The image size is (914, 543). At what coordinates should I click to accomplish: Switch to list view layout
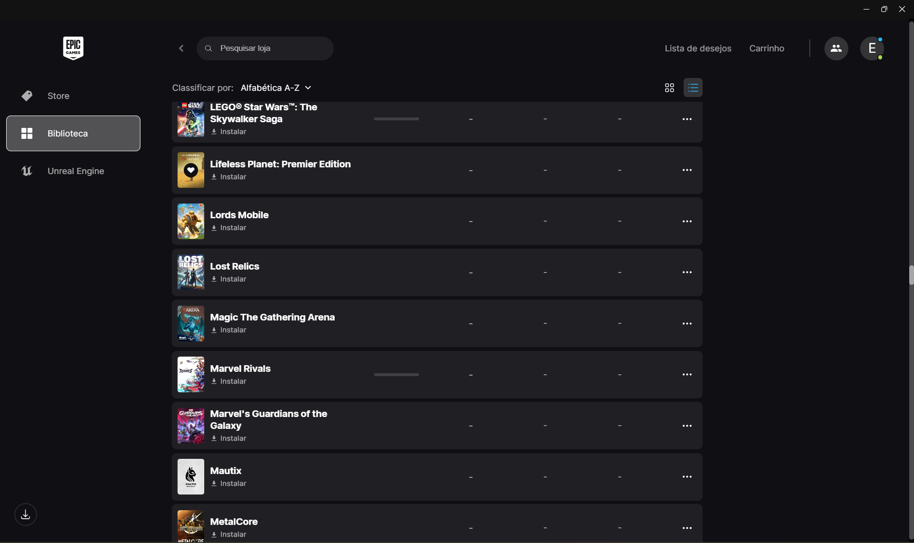point(693,88)
